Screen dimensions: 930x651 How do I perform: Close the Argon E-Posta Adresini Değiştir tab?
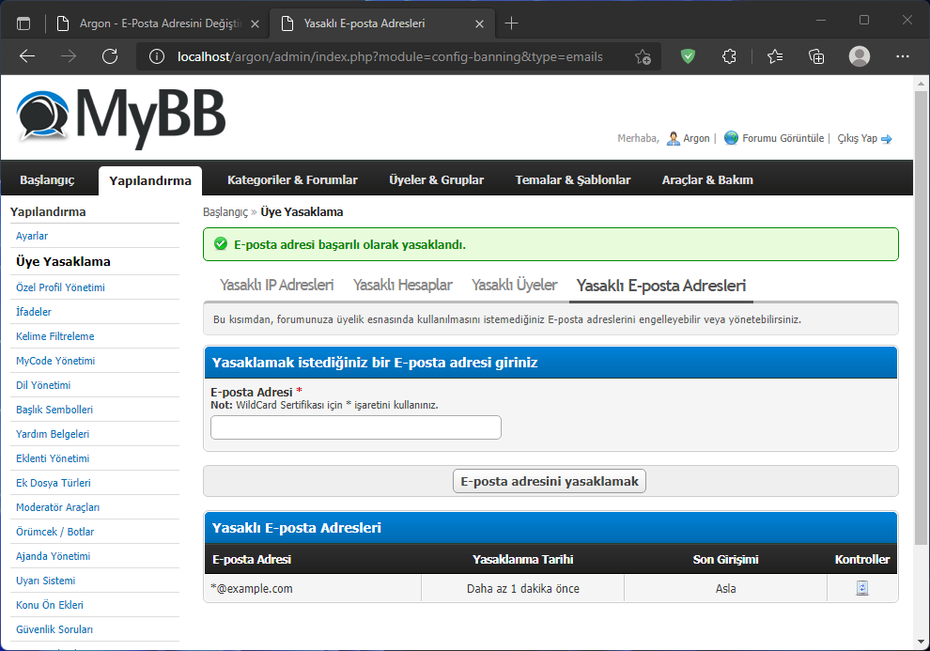click(x=255, y=23)
